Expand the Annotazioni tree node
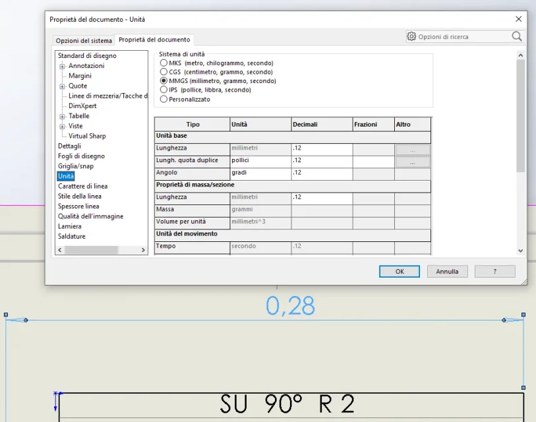Image resolution: width=536 pixels, height=422 pixels. click(62, 66)
